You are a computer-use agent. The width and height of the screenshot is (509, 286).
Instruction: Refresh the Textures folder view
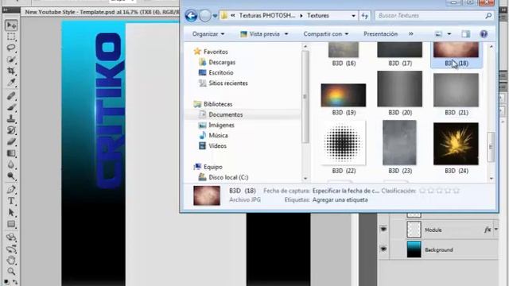click(365, 16)
